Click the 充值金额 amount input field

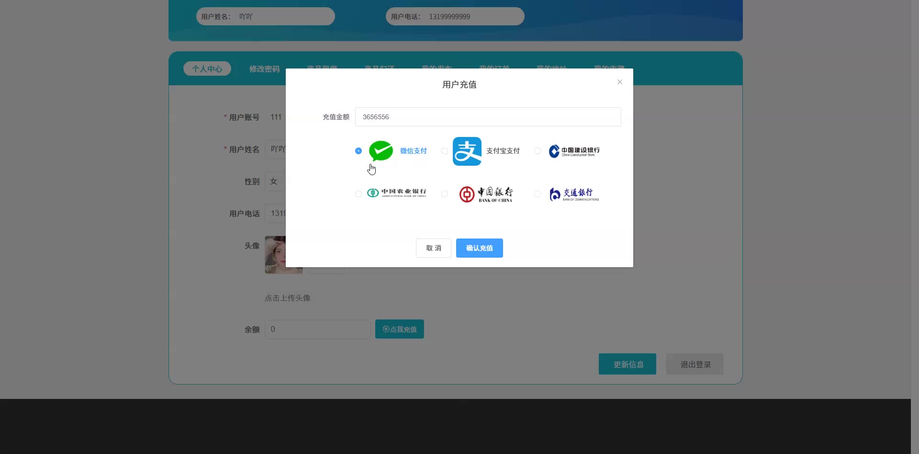point(488,117)
